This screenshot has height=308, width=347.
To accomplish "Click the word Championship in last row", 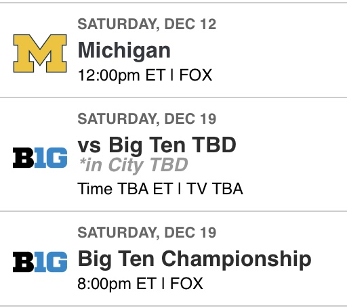I will (x=237, y=260).
